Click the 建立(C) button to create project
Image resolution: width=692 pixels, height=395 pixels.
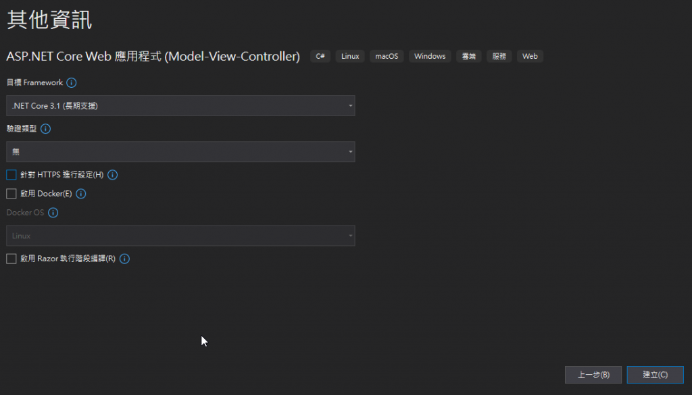(x=655, y=375)
